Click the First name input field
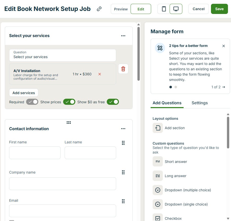The image size is (231, 221). [35, 153]
